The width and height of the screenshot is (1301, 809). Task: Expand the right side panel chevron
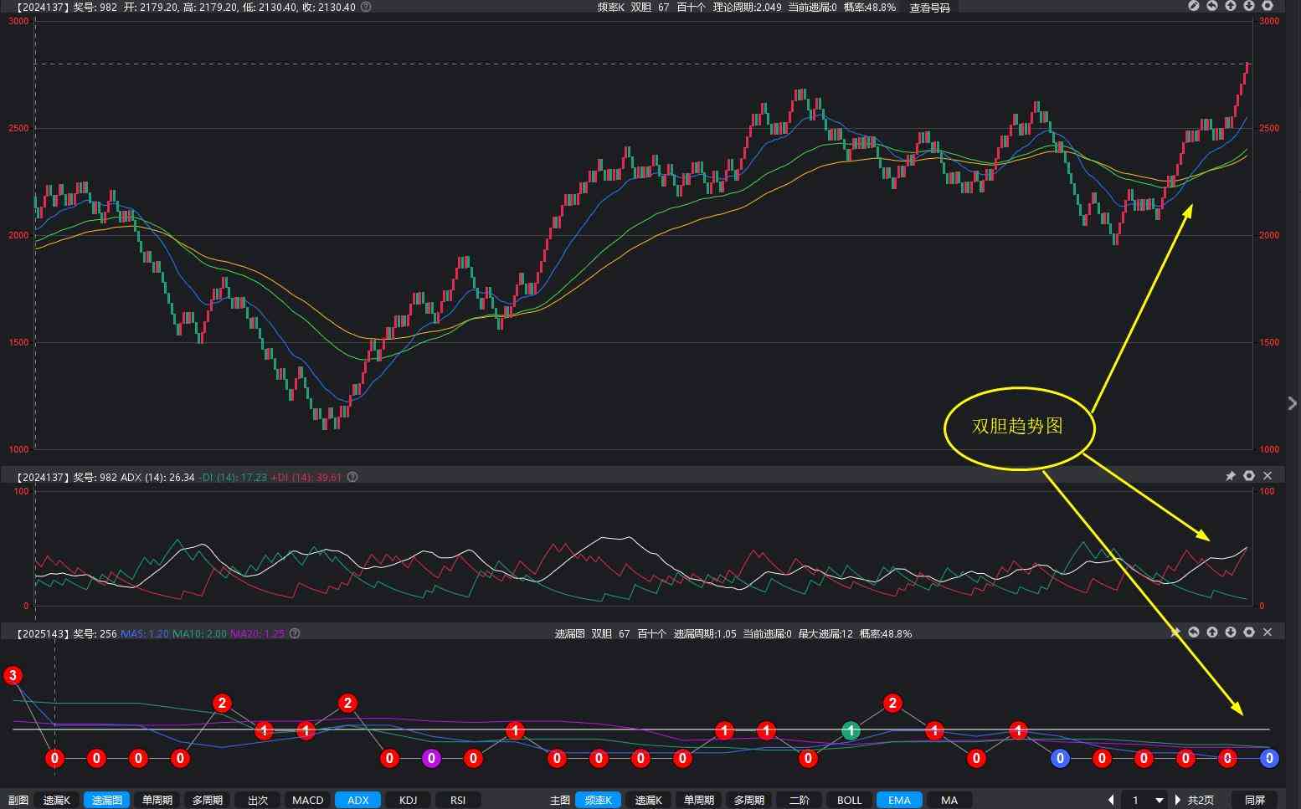1292,403
